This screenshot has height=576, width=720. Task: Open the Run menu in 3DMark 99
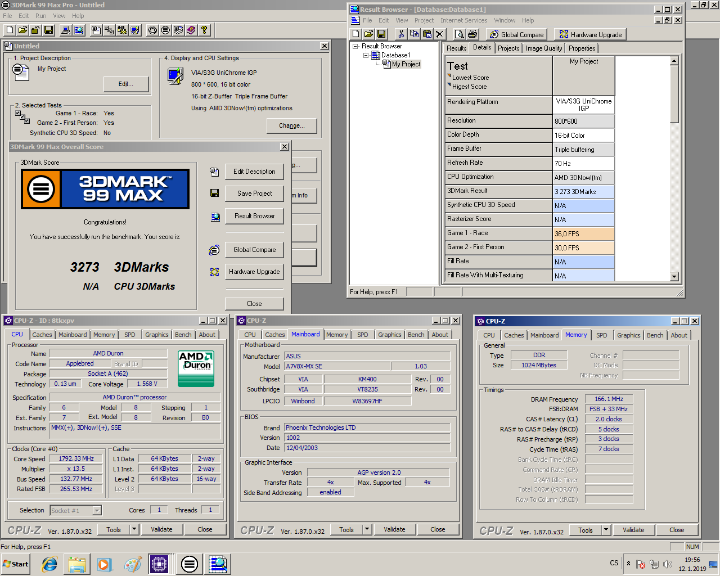41,16
